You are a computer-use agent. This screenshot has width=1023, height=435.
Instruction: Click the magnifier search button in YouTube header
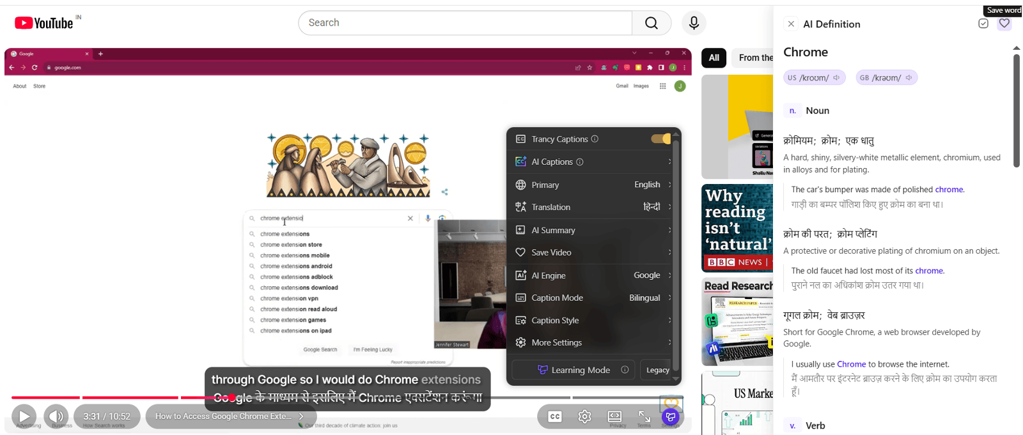click(652, 23)
